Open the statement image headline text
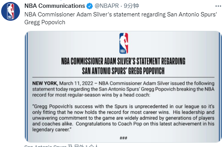222x147 pixels. [x=123, y=66]
